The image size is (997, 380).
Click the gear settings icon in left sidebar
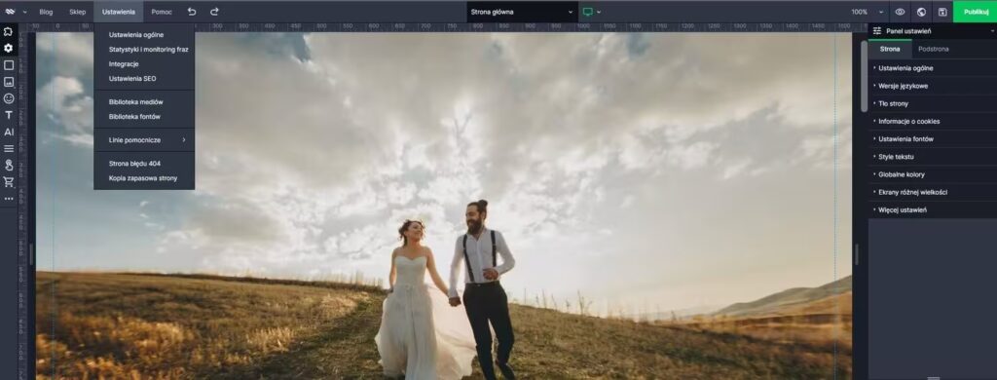8,48
